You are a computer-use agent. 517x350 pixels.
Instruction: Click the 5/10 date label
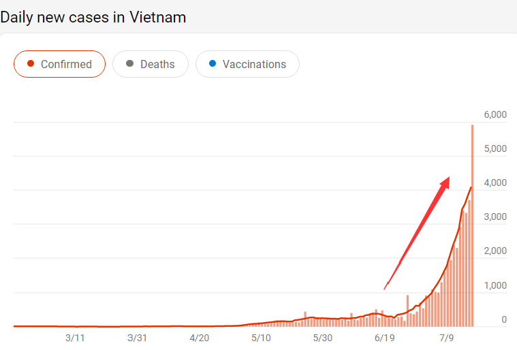coord(261,338)
